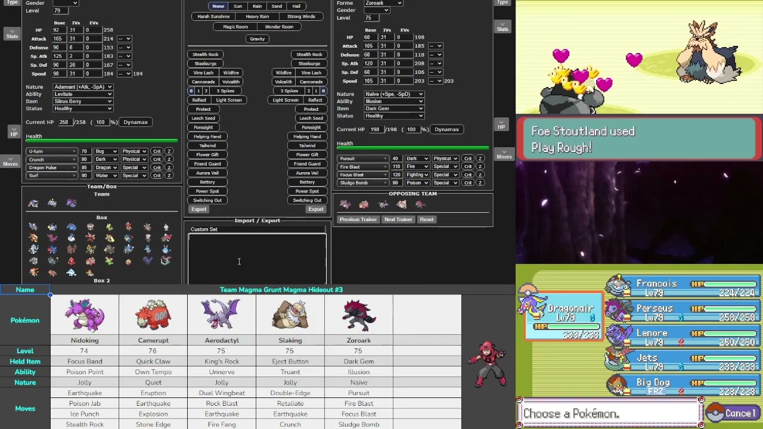Collapse left Moves section
The image size is (763, 429).
tap(10, 161)
